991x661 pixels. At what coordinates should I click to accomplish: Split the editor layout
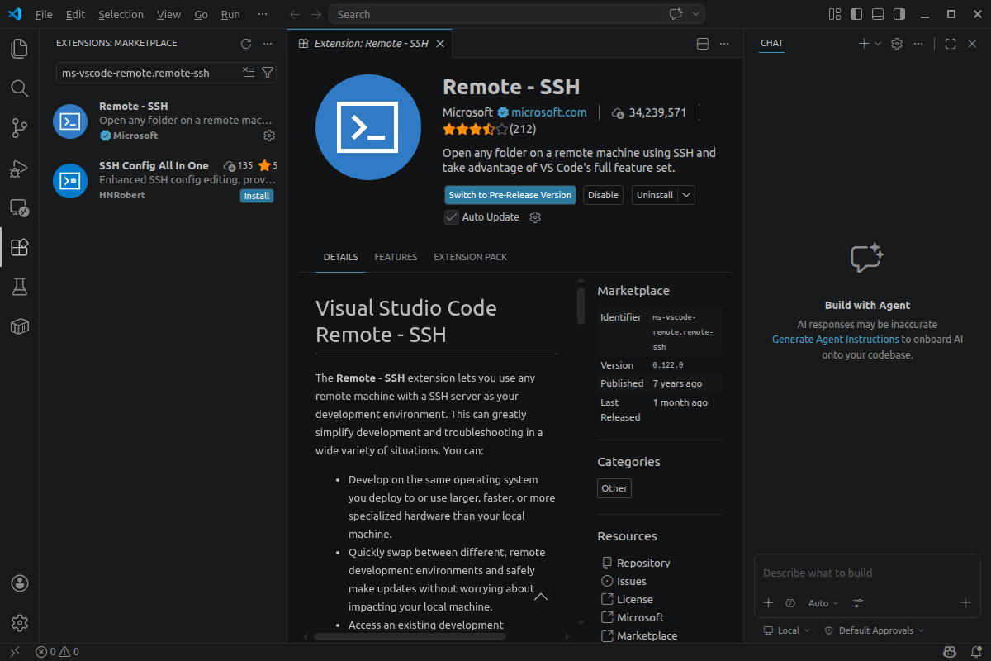pos(703,44)
